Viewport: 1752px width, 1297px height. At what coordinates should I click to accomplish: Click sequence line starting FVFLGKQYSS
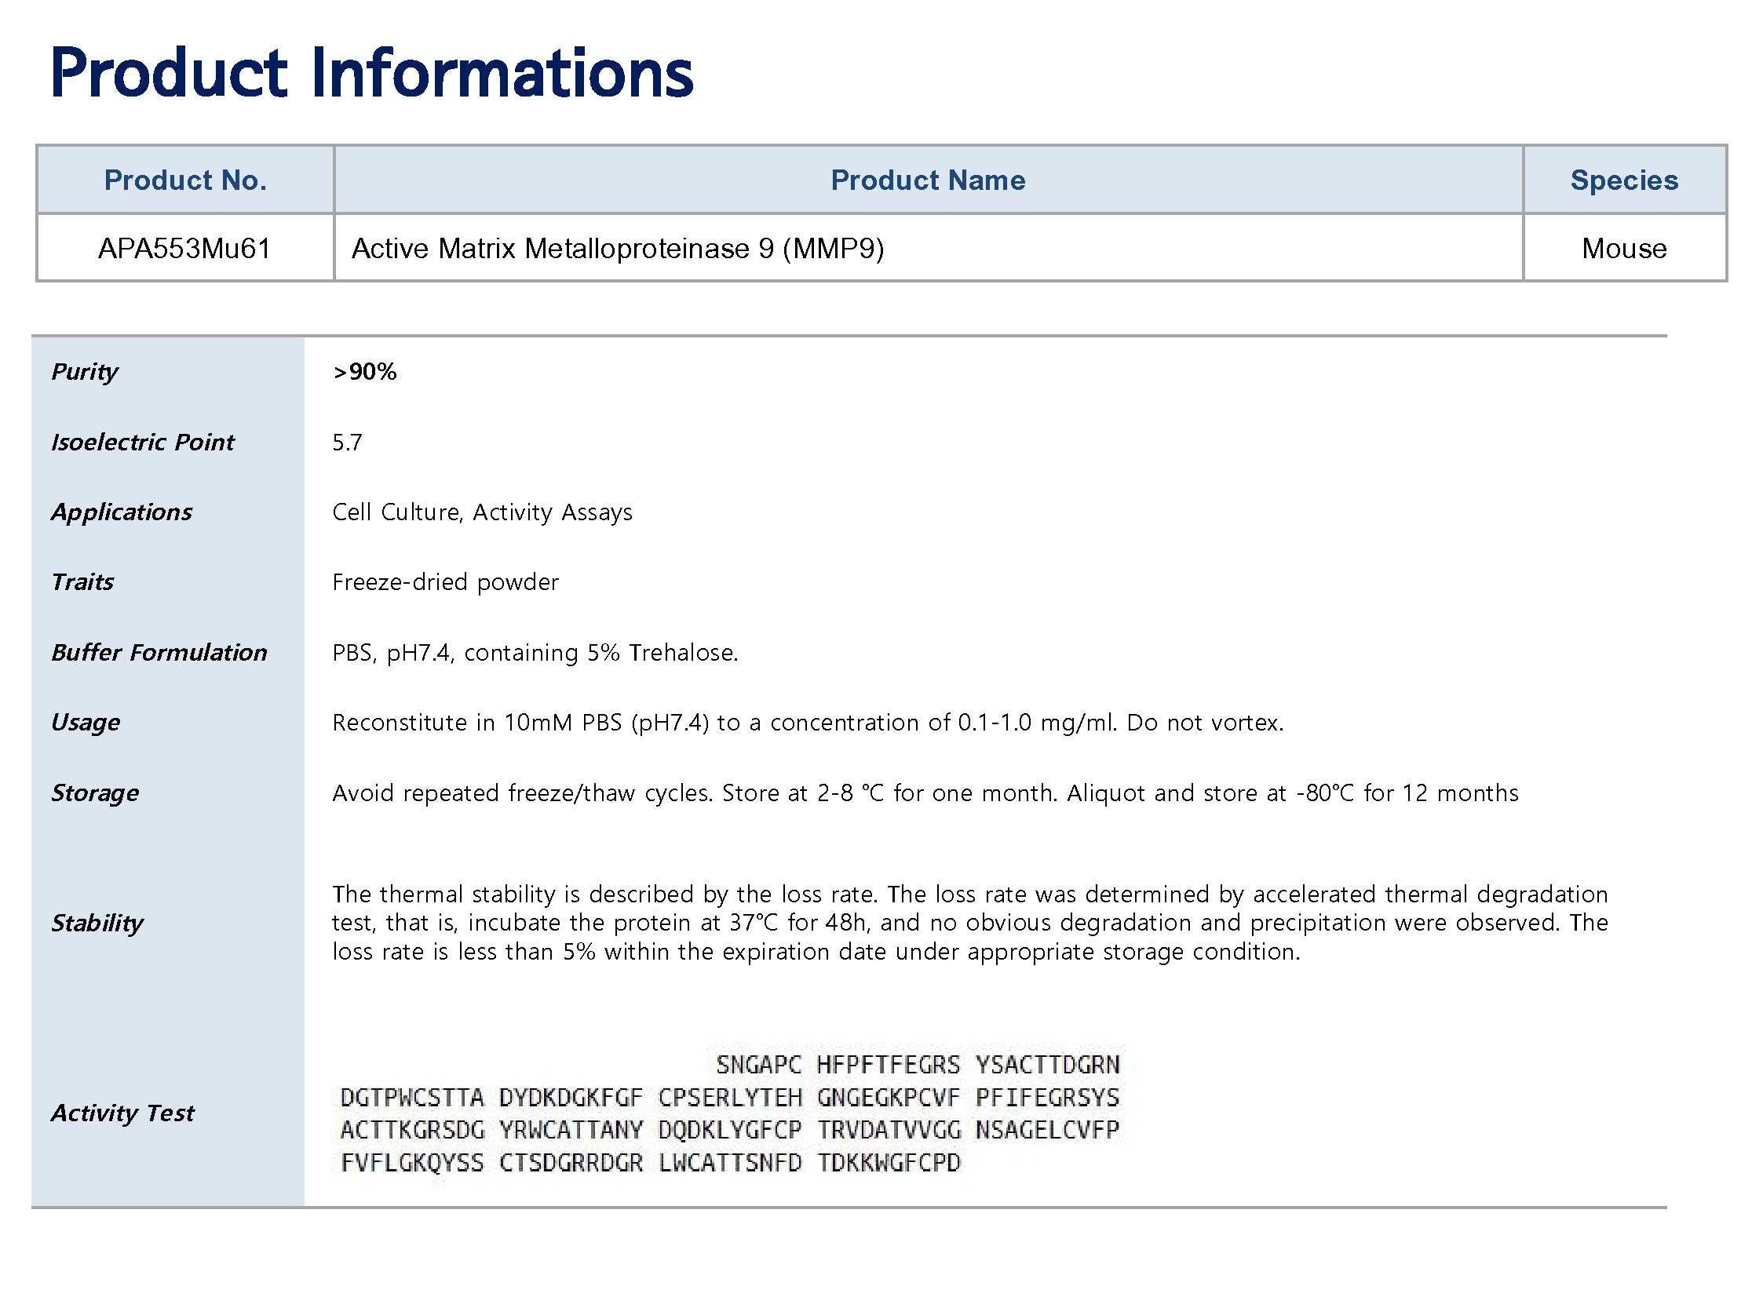coord(650,1163)
